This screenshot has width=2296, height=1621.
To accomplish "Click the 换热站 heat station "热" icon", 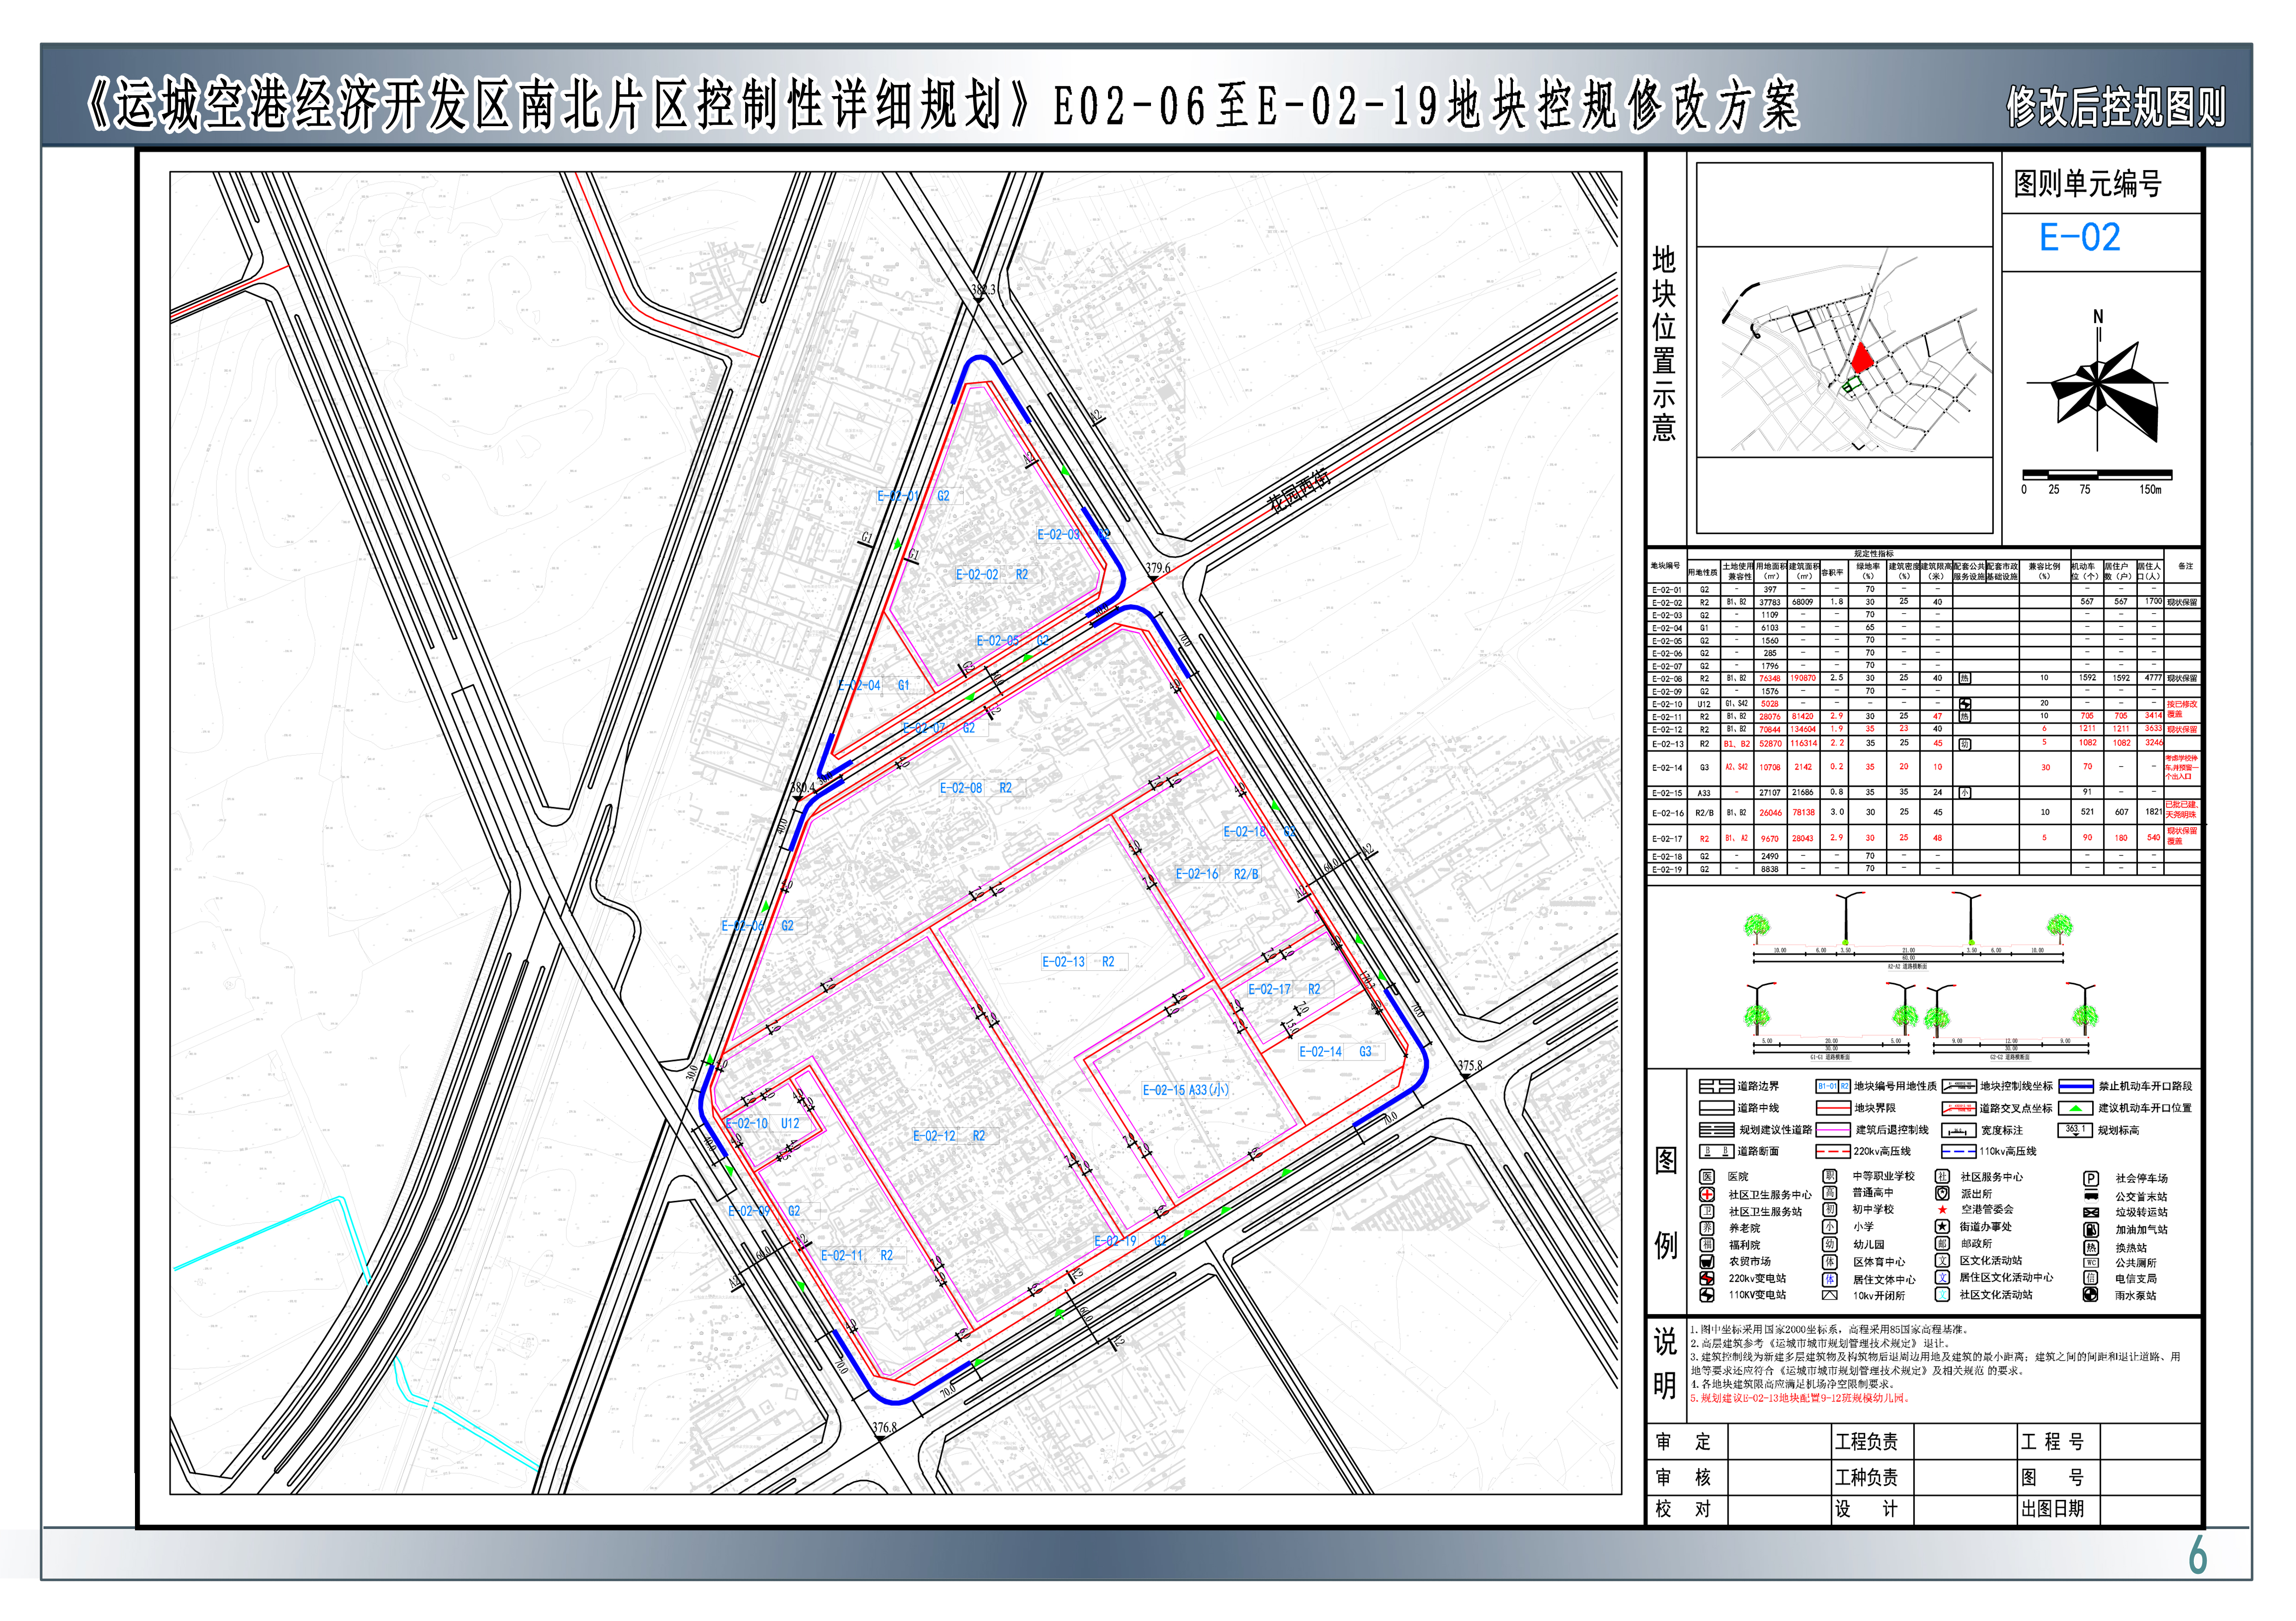I will [2092, 1248].
